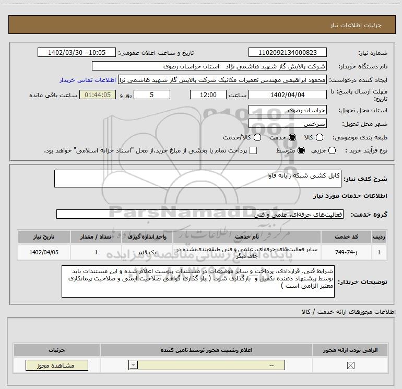Select the کالا/خدمت radio button

coord(257,137)
